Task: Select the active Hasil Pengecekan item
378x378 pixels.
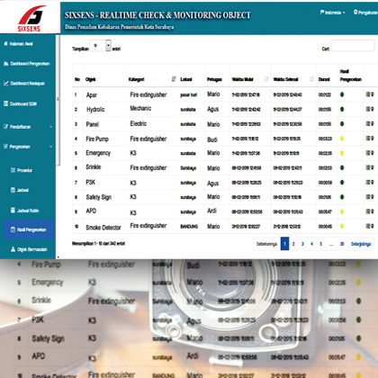Action: click(x=29, y=229)
